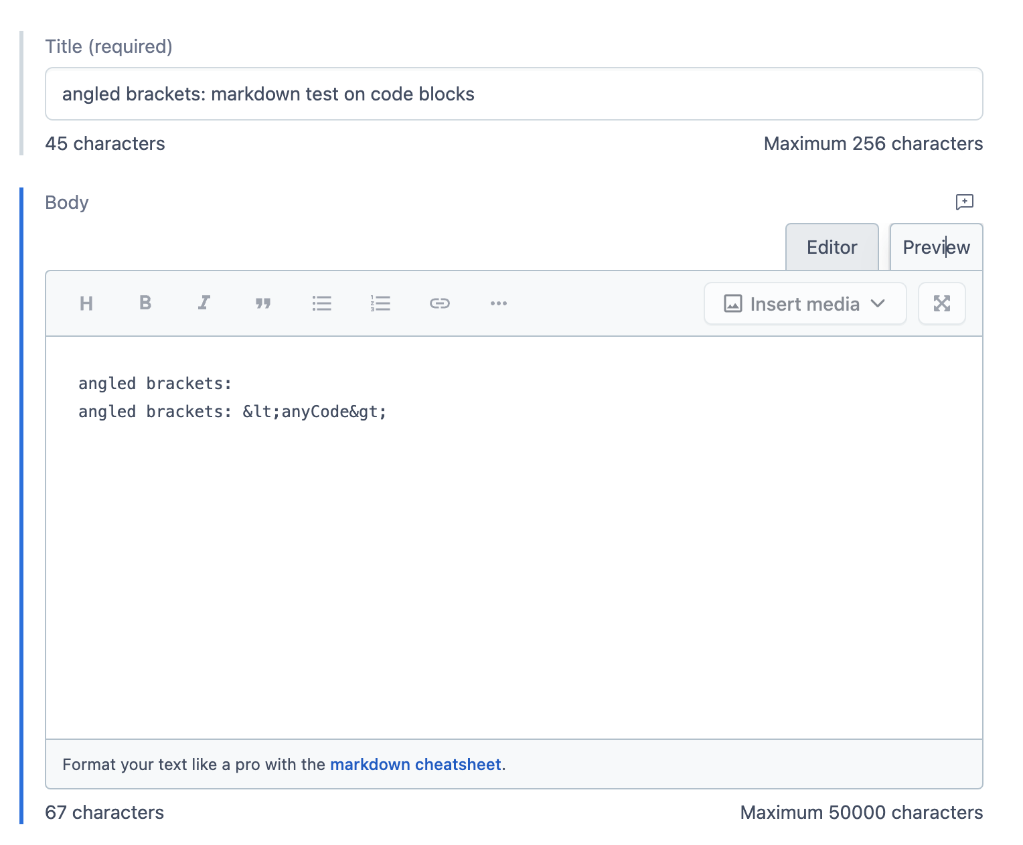The width and height of the screenshot is (1023, 845).
Task: Insert a blockquote
Action: click(262, 303)
